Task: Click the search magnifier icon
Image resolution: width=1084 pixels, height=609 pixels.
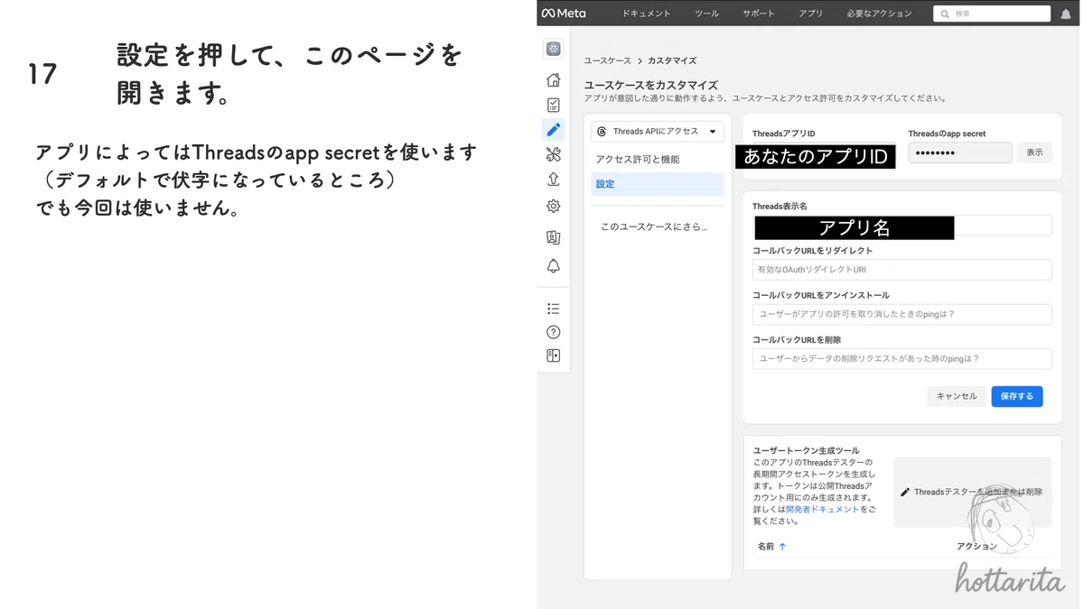Action: click(x=945, y=14)
